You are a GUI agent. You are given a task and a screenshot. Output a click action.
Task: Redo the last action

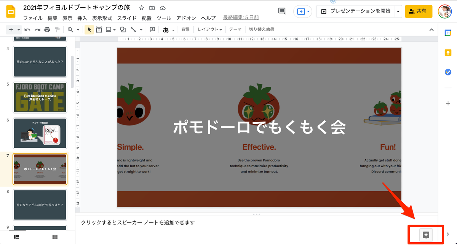point(37,30)
